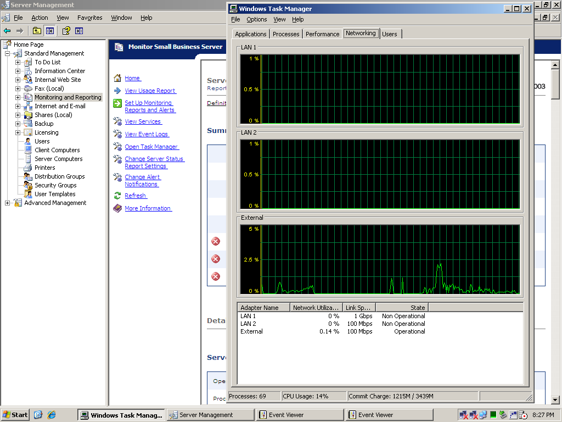Viewport: 562px width, 422px height.
Task: Click the Backup tree icon
Action: coord(28,124)
